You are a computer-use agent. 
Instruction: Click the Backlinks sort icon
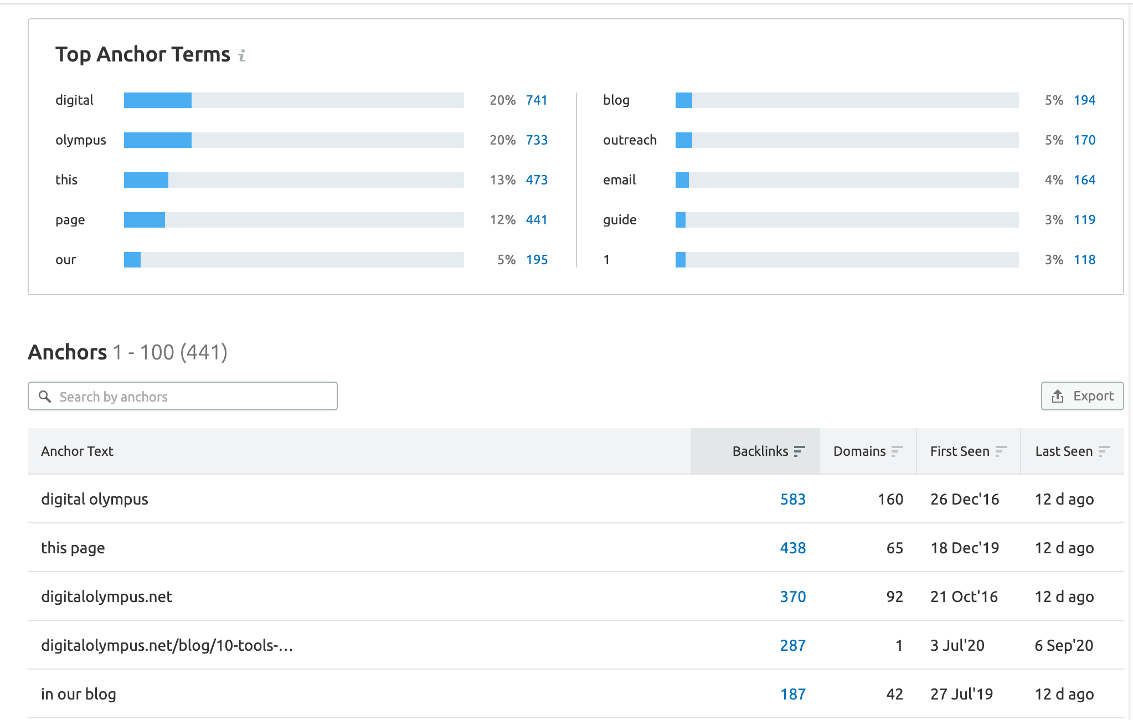[x=799, y=451]
